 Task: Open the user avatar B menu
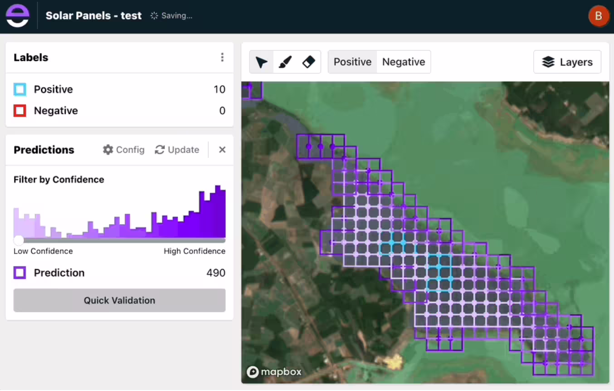coord(598,16)
